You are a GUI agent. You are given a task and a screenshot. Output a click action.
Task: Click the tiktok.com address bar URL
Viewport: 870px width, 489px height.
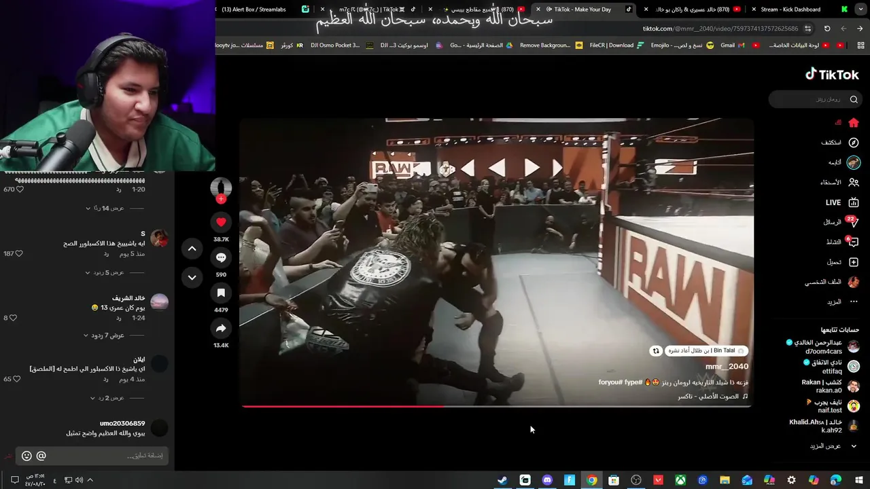(720, 29)
